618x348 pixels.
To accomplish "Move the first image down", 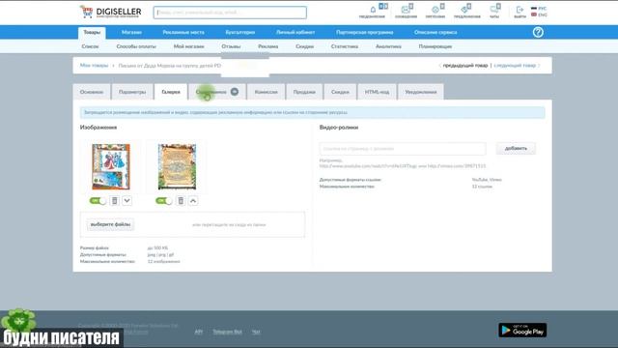I will click(x=126, y=201).
